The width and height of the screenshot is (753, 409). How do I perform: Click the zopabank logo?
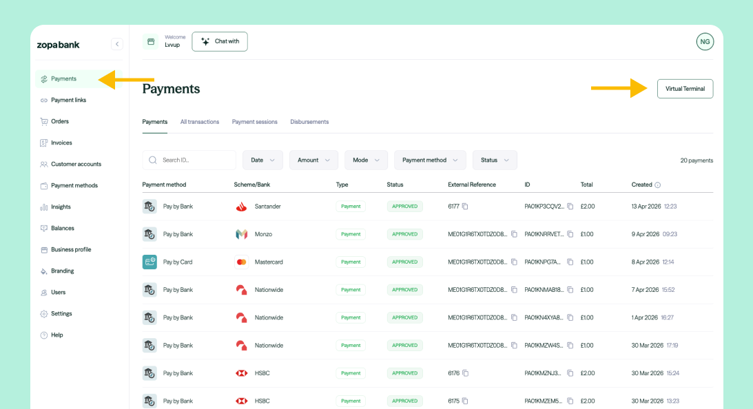pos(58,45)
